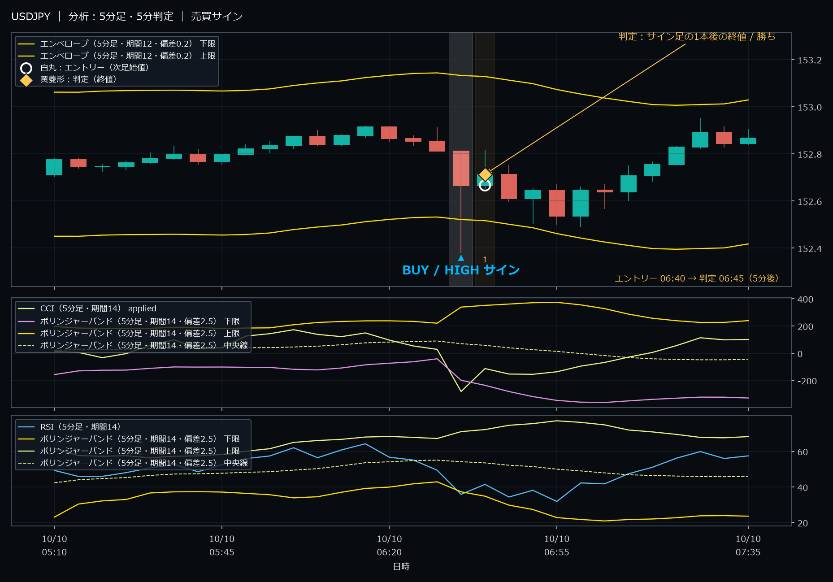833x582 pixels.
Task: Click the white circle entry marker on chart
Action: pyautogui.click(x=485, y=185)
